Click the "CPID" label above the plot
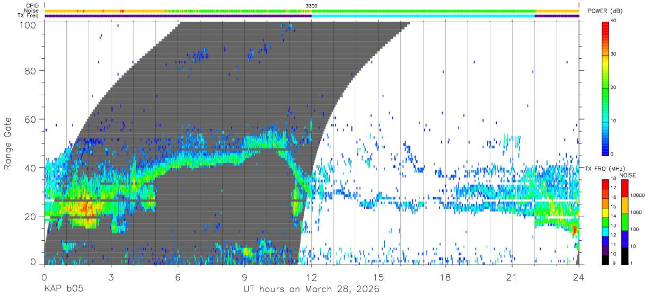651x300 pixels. [32, 6]
